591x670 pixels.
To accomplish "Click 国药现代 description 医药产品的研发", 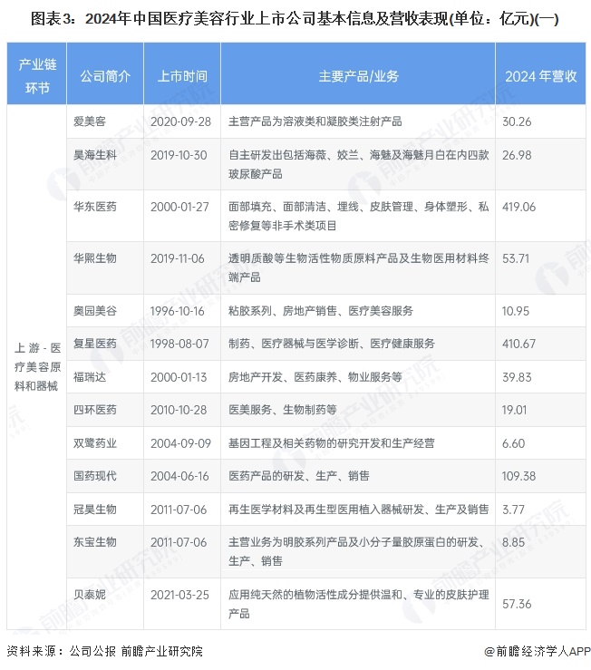I will [x=299, y=476].
